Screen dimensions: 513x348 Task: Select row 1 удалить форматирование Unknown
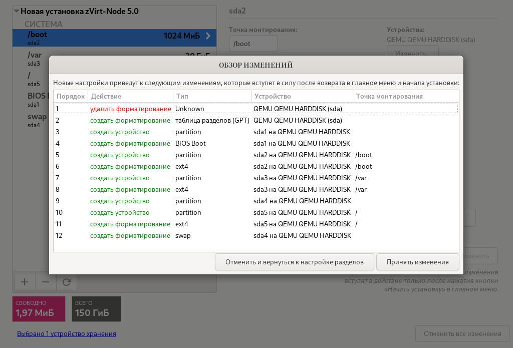[x=256, y=109]
